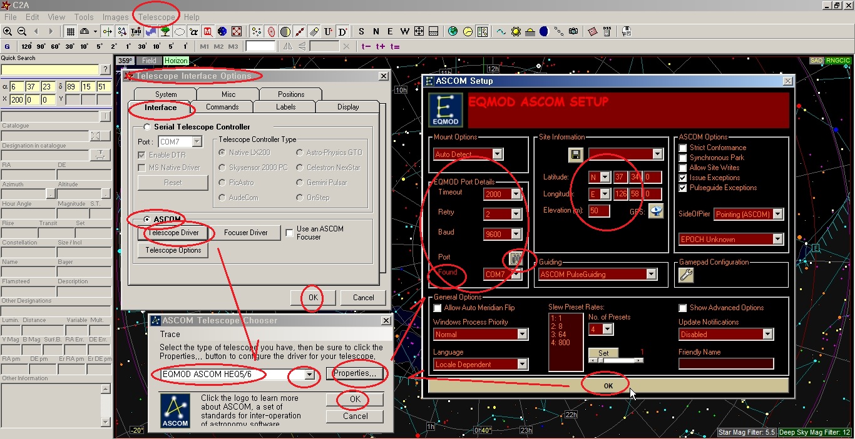Click the grid display toolbar icon
This screenshot has height=439, width=855.
coord(70,31)
